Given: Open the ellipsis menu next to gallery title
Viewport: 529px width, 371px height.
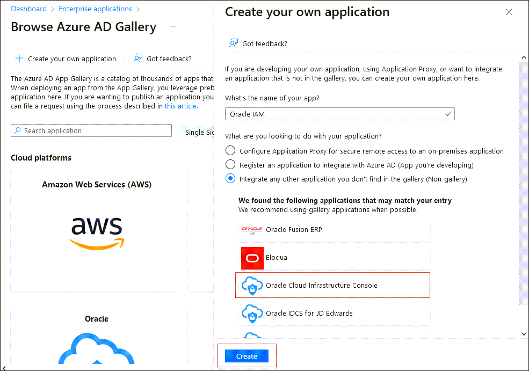Looking at the screenshot, I should (174, 26).
